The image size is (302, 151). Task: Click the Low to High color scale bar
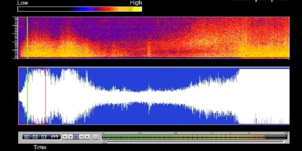pos(80,9)
